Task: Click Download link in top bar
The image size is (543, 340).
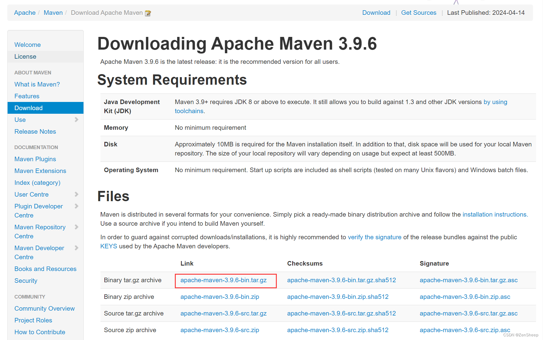Action: pyautogui.click(x=376, y=13)
